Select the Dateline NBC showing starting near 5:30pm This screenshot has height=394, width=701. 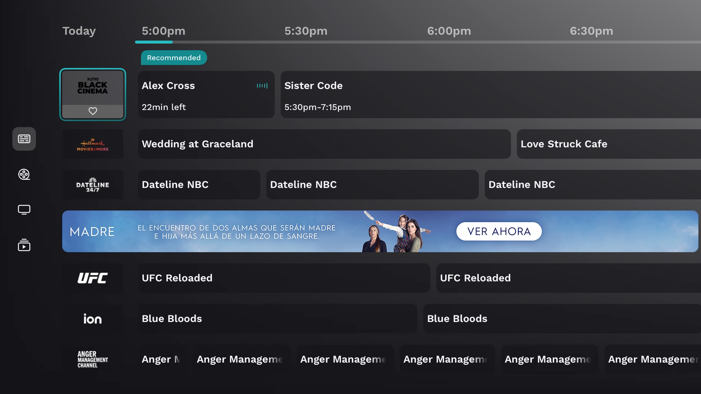(372, 185)
